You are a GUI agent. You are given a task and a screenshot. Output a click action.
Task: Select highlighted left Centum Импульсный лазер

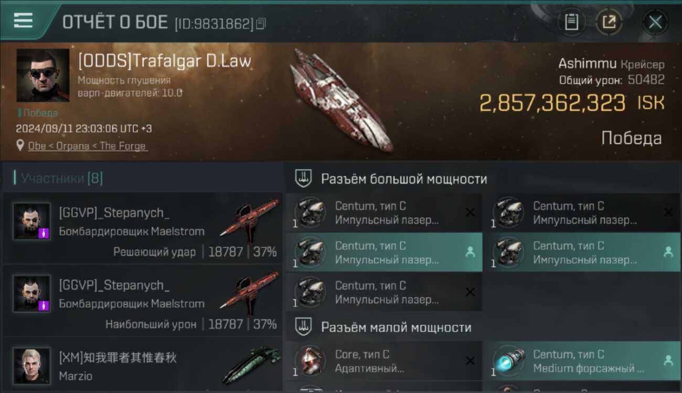[x=384, y=253]
